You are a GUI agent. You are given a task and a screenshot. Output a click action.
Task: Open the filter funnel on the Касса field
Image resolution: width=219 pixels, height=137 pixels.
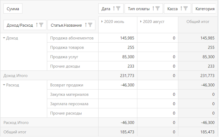tap(186, 8)
